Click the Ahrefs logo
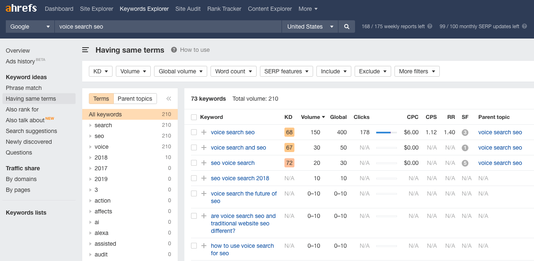Image resolution: width=534 pixels, height=261 pixels. 21,8
